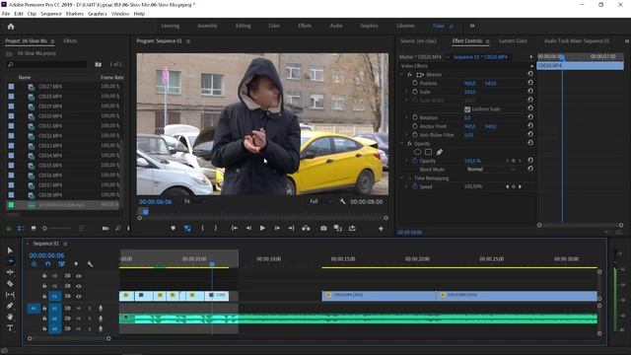Screen dimensions: 631x355
Task: Collapse the Motion effect section
Action: (x=401, y=75)
